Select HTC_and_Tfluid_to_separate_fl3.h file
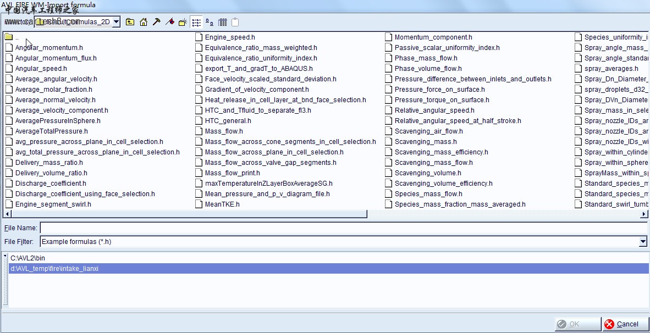 pyautogui.click(x=254, y=110)
